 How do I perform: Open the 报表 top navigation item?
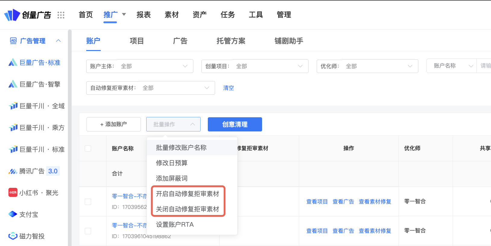144,15
